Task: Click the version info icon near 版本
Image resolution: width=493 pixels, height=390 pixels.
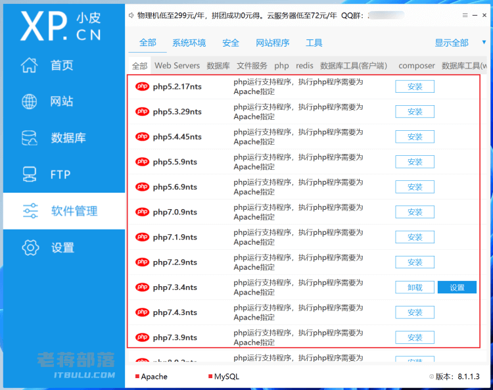Action: 431,376
